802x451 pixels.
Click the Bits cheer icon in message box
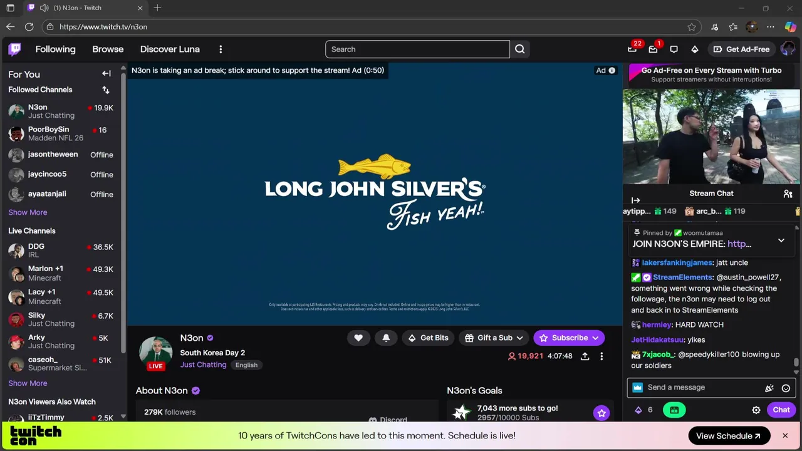[769, 388]
